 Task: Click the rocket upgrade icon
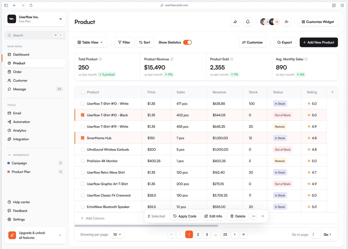point(12,235)
